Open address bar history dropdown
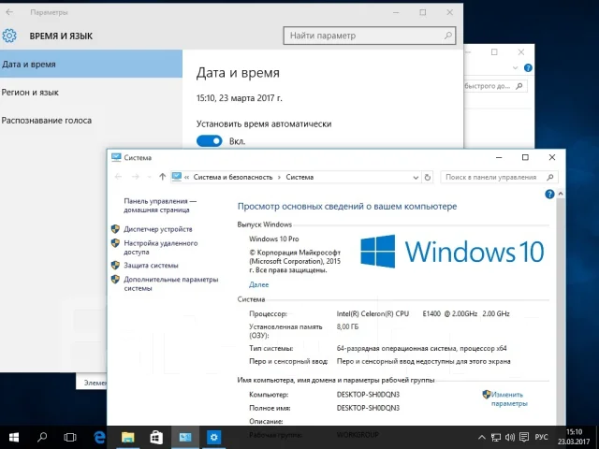 416,178
